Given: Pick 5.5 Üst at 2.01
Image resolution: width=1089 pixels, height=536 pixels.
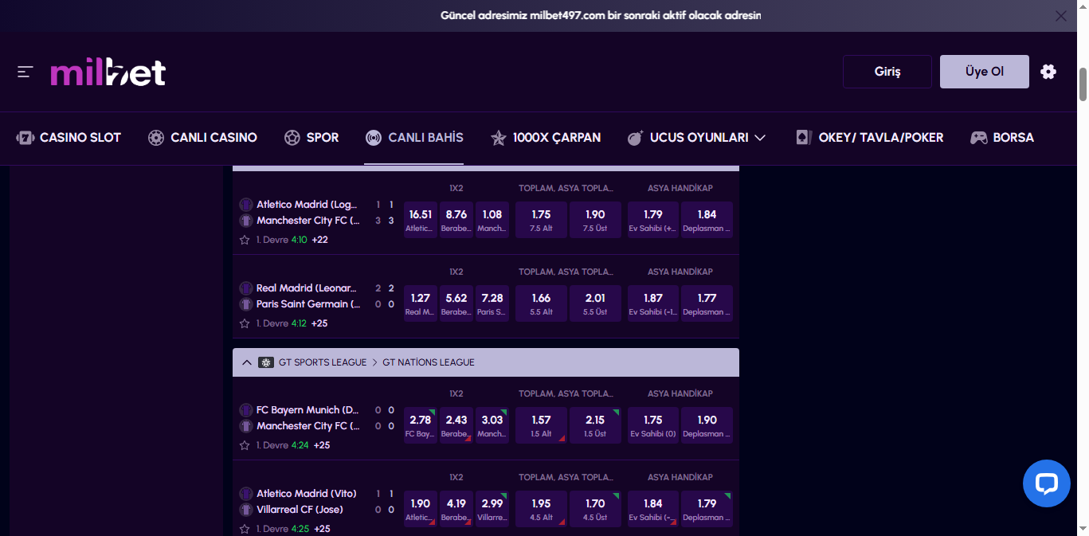Looking at the screenshot, I should point(595,303).
